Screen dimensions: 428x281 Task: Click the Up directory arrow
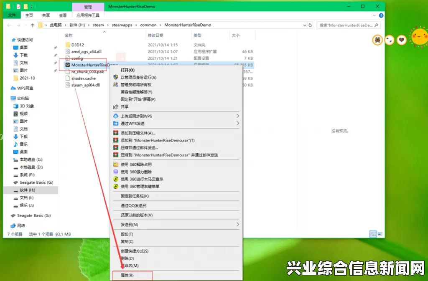[33, 25]
